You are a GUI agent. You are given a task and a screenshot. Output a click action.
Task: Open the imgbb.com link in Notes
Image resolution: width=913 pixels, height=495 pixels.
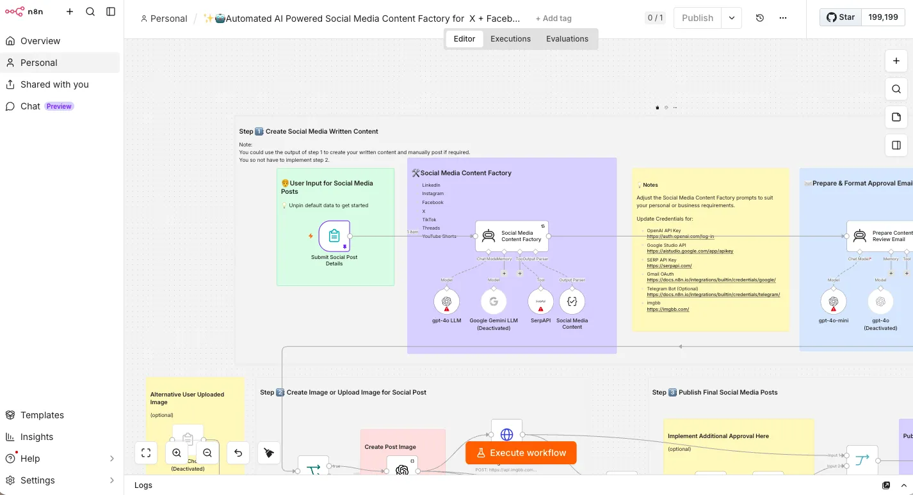click(x=668, y=310)
